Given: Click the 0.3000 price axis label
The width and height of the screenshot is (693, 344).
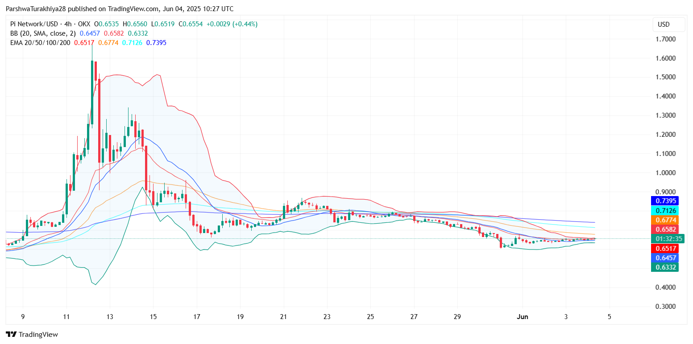Looking at the screenshot, I should coord(664,307).
